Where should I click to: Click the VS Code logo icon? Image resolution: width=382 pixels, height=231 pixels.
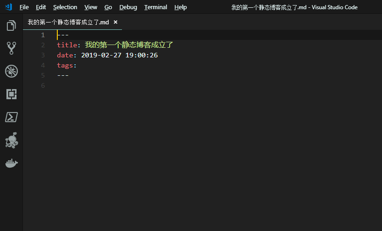[9, 7]
